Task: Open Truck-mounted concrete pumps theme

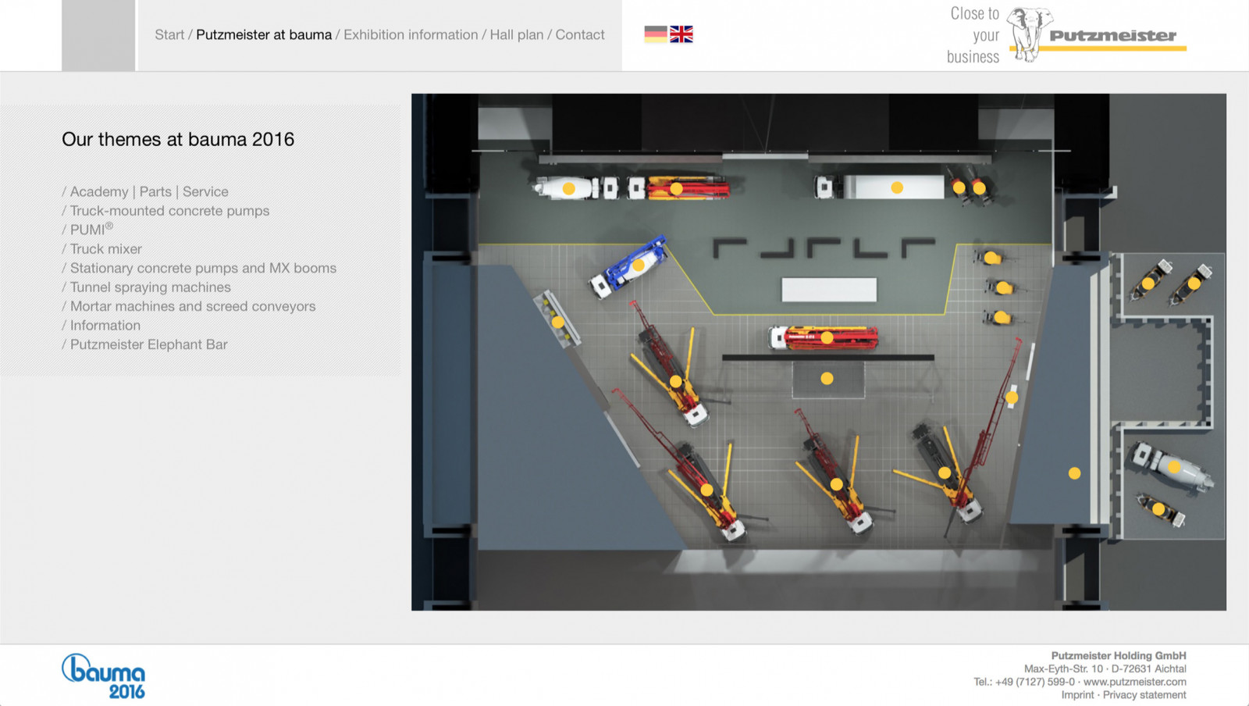Action: pos(169,211)
